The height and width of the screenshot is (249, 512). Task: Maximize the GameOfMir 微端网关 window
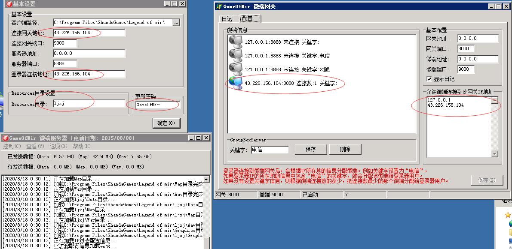(498, 6)
